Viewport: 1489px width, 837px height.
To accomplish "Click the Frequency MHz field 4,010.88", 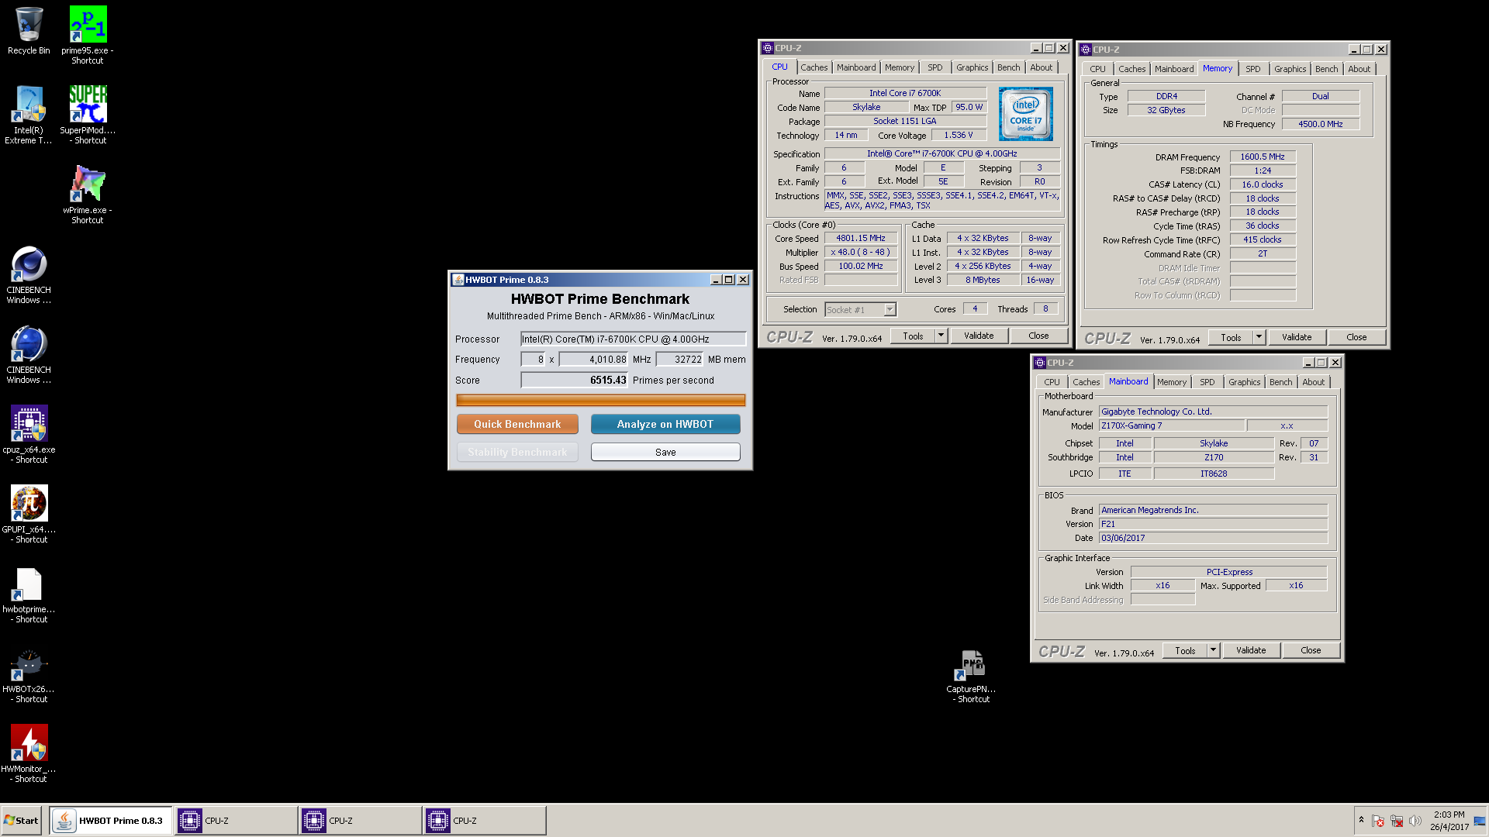I will 593,359.
